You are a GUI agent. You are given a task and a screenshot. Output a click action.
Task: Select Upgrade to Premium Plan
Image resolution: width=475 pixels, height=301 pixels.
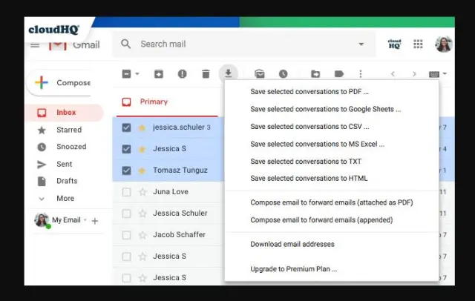pos(294,269)
